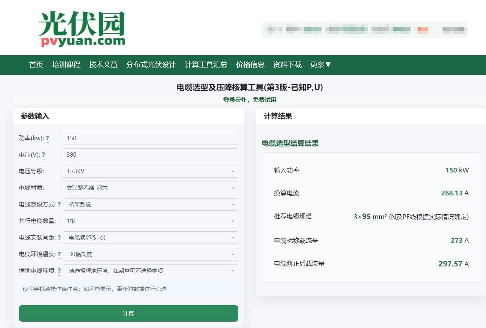Click help icon beside 埋地电缆环境
The height and width of the screenshot is (328, 486).
tap(59, 271)
